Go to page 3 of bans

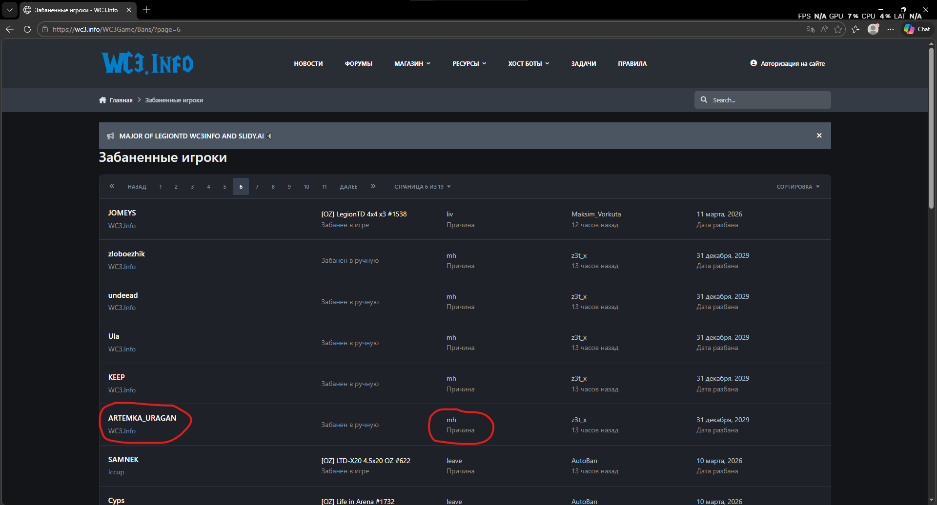[x=192, y=187]
